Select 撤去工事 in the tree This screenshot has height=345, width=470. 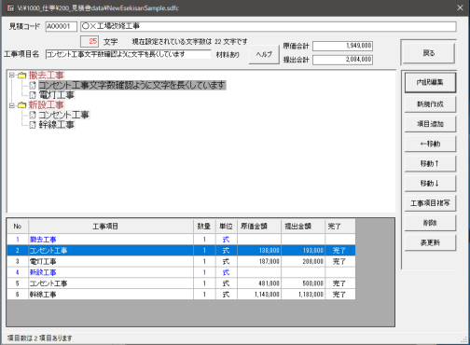coord(46,76)
